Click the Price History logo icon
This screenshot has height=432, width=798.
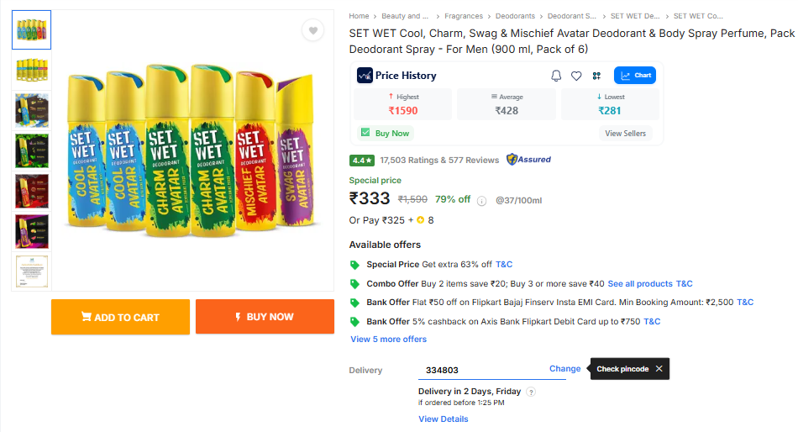365,76
